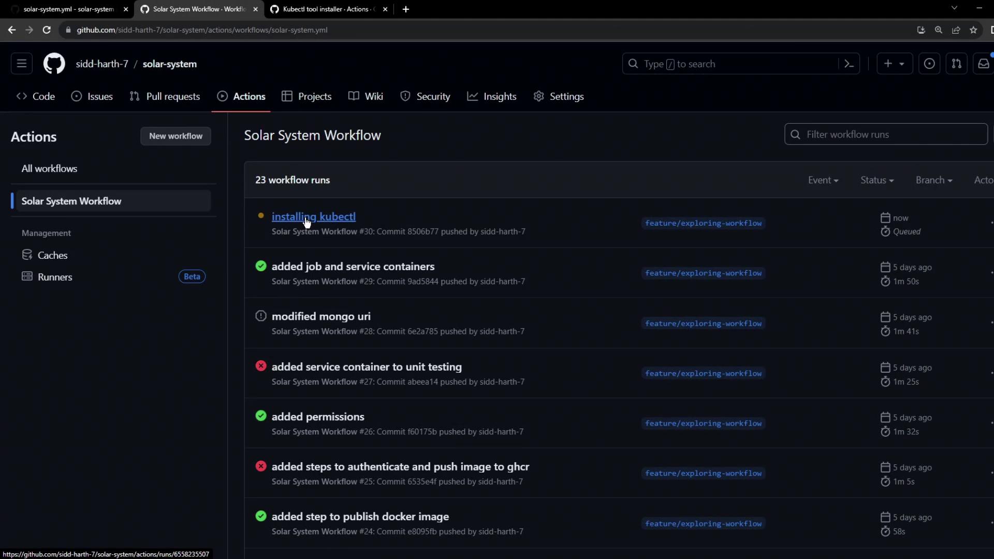Open the command palette icon
This screenshot has width=994, height=559.
click(x=849, y=64)
